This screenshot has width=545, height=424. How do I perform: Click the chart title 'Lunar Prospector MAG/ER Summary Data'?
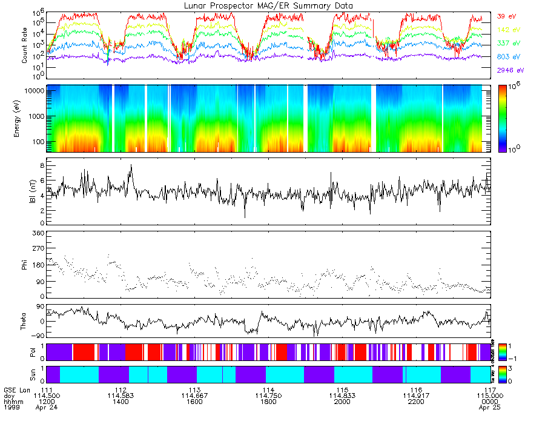268,6
